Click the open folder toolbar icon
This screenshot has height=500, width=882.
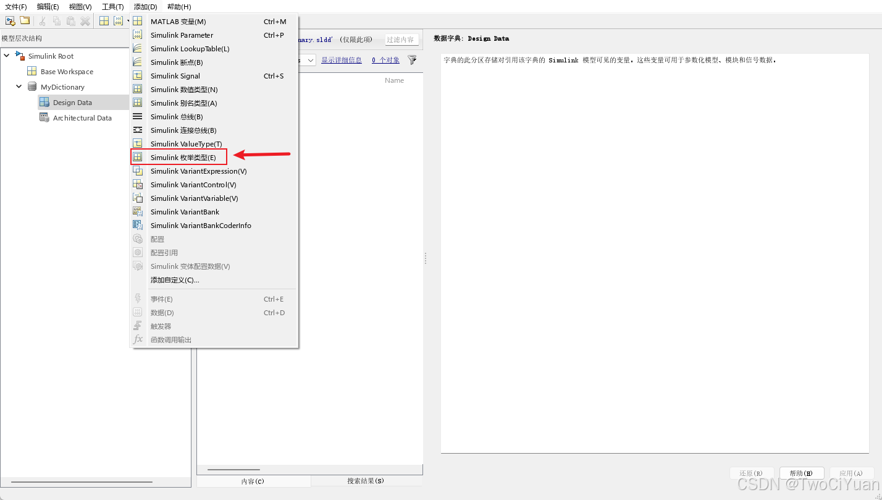[x=25, y=20]
